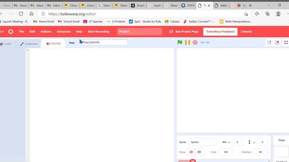The image size is (289, 162).
Task: Switch to the Costumes tab
Action: pos(28,44)
